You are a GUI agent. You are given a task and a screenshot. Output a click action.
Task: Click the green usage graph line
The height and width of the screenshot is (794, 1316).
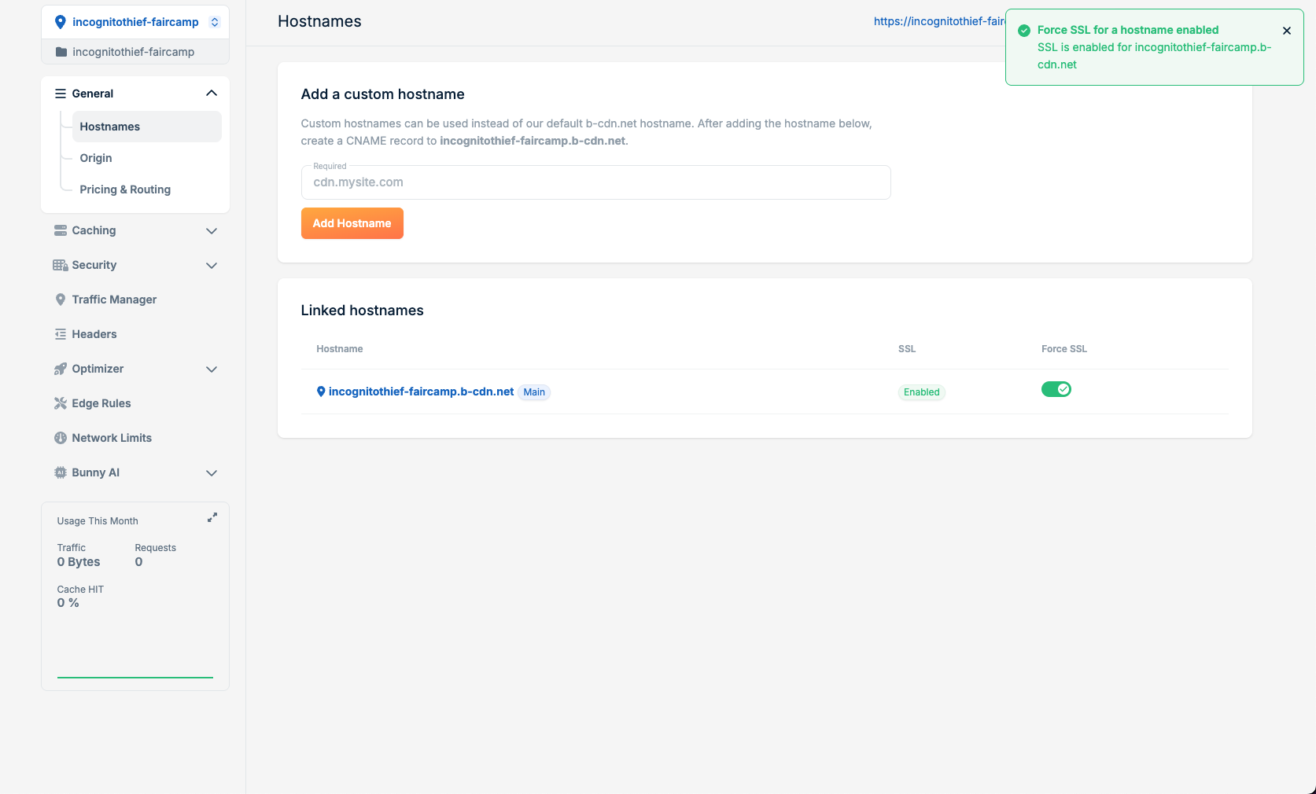(135, 677)
